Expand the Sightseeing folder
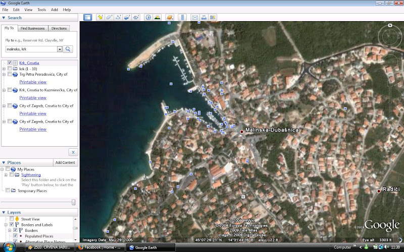 6,175
